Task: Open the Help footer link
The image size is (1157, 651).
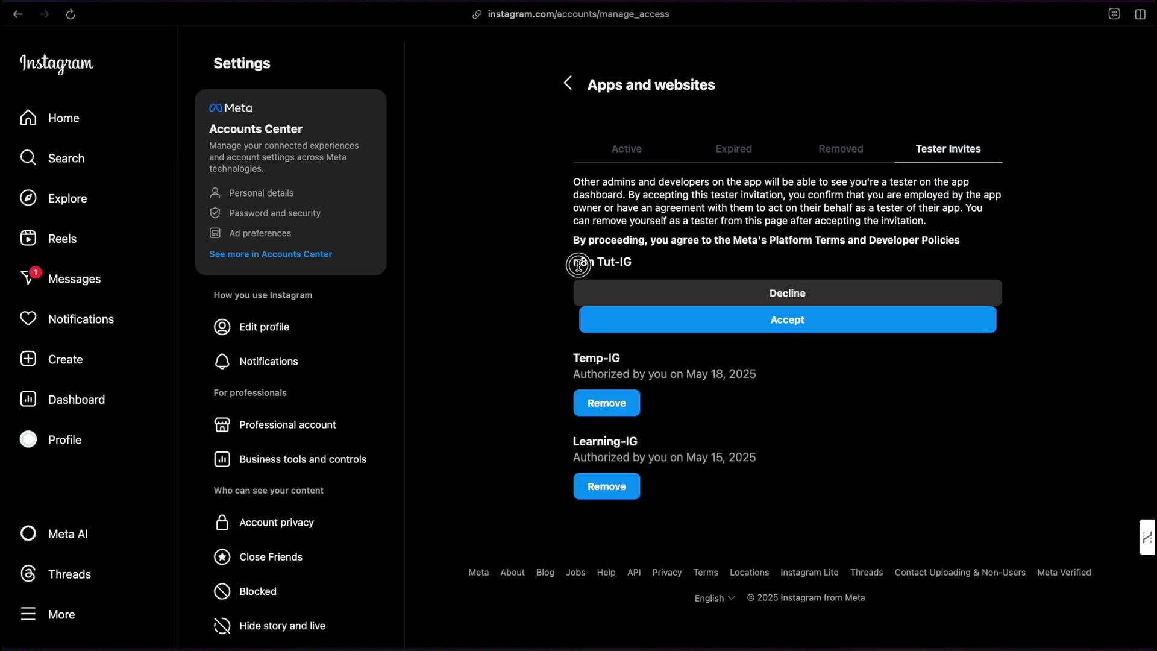Action: tap(606, 573)
